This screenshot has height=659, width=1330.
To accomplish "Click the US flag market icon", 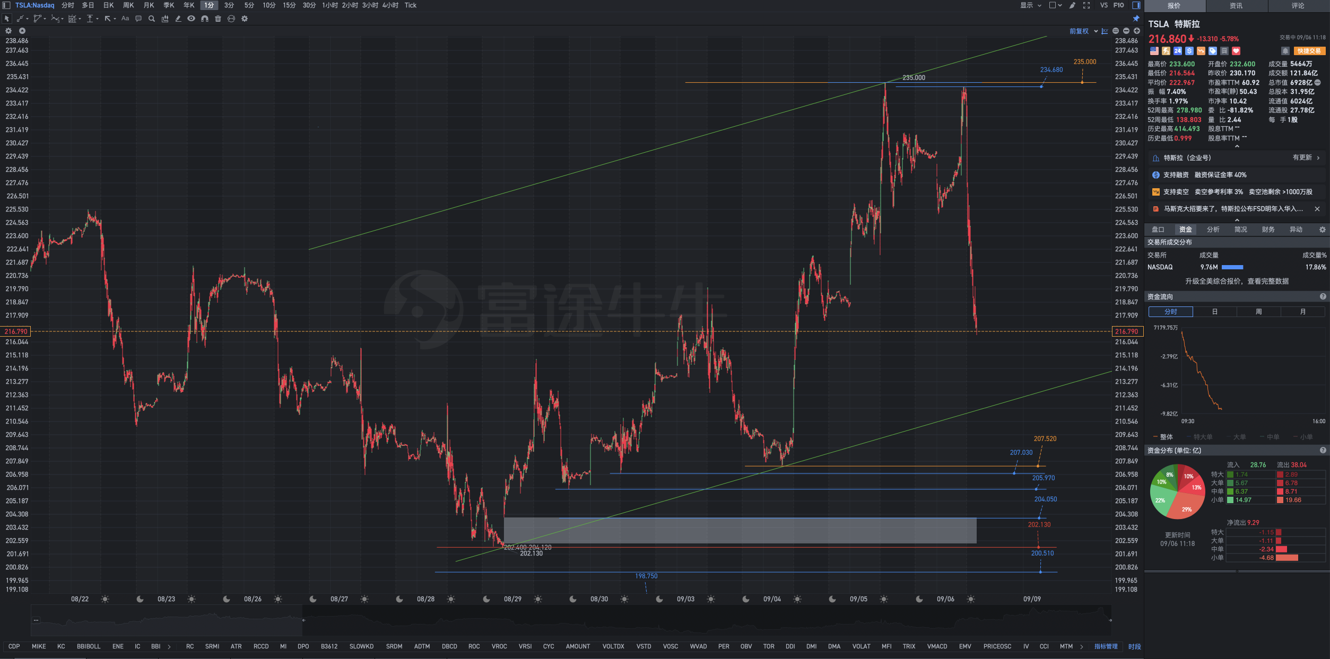I will coord(1154,51).
